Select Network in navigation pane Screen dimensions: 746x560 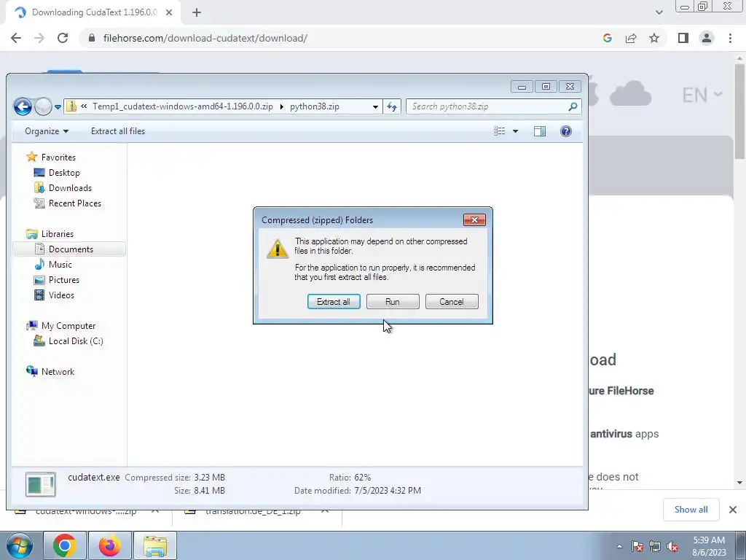[58, 371]
